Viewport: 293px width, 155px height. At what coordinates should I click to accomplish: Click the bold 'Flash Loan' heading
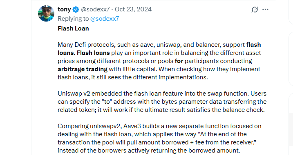pyautogui.click(x=73, y=28)
